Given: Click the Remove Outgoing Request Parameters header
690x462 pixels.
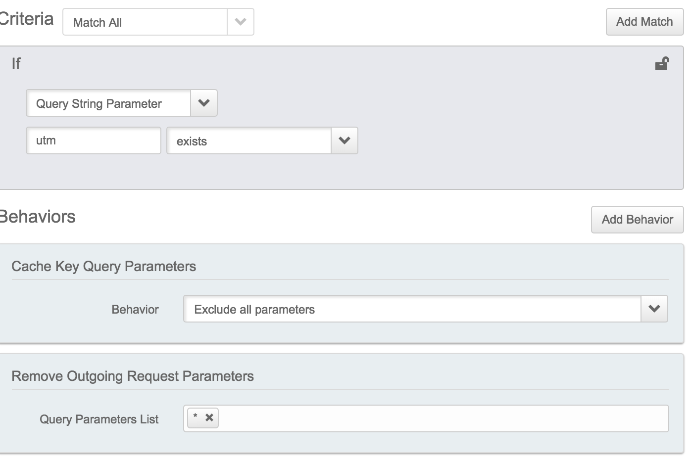Looking at the screenshot, I should [133, 376].
